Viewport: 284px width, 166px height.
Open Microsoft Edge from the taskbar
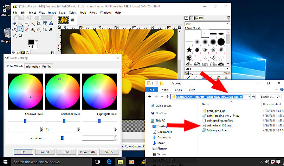[x=109, y=162]
